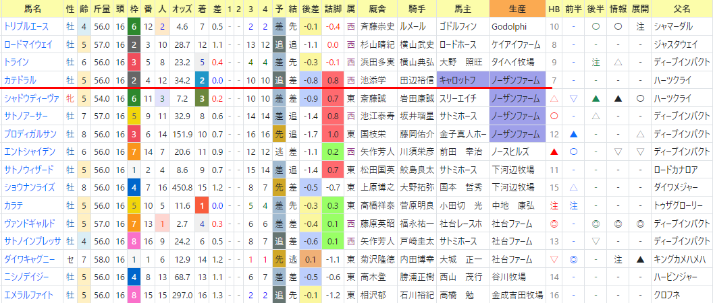The width and height of the screenshot is (713, 303).
Task: Click blue filled triangle 前半 mark for プロディガルサン
Action: coord(573,134)
